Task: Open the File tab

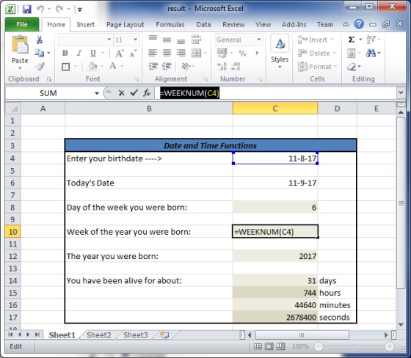Action: point(22,25)
